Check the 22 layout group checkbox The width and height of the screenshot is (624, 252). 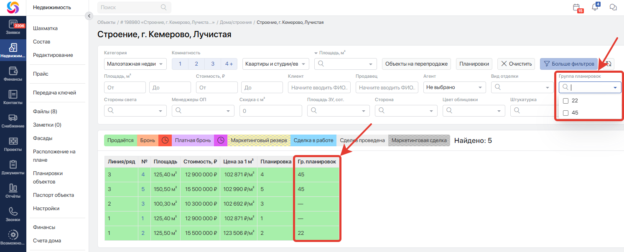tap(566, 101)
